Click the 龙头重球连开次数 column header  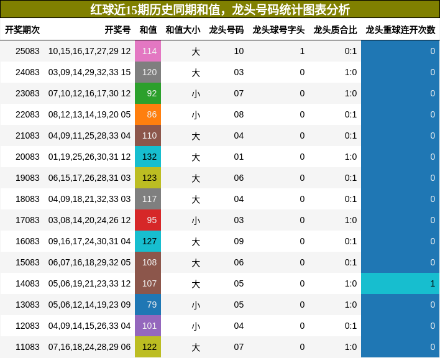(x=400, y=30)
